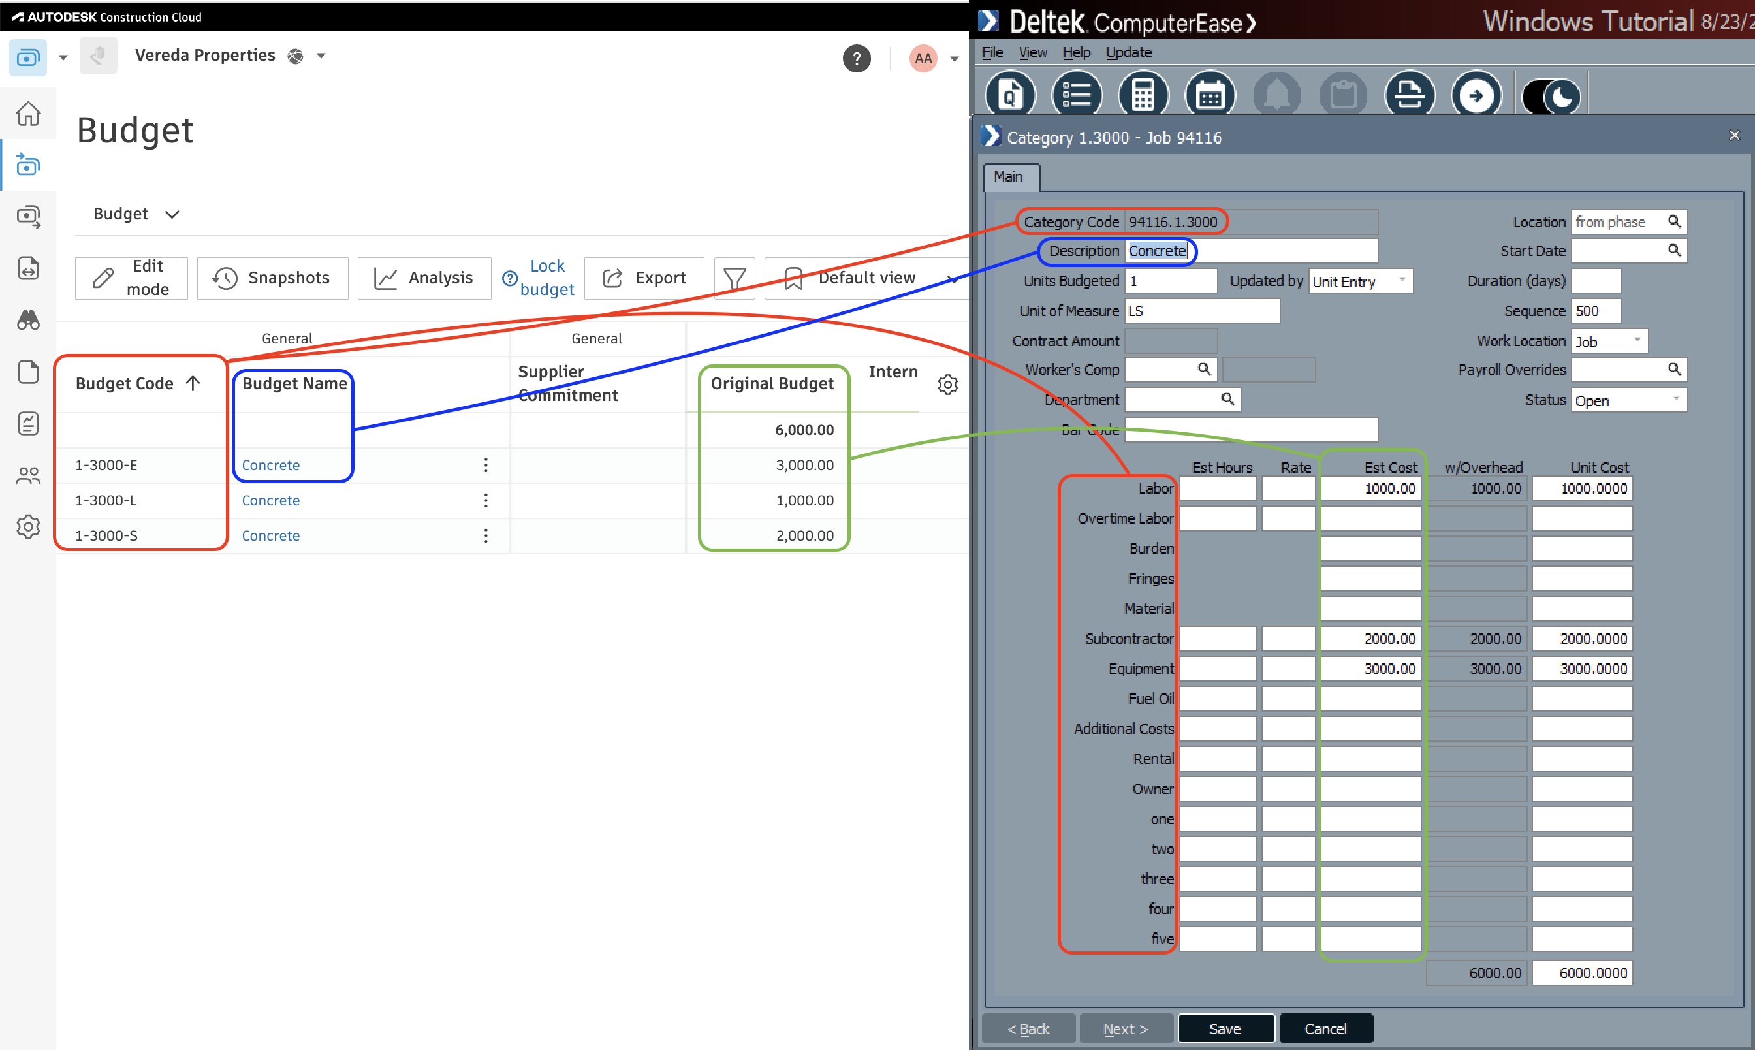The width and height of the screenshot is (1755, 1050).
Task: Click the Start Date lookup magnifier
Action: tap(1674, 251)
